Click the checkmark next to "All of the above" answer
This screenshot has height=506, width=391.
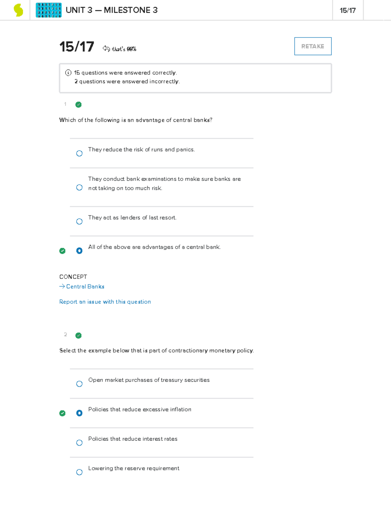[x=62, y=251]
